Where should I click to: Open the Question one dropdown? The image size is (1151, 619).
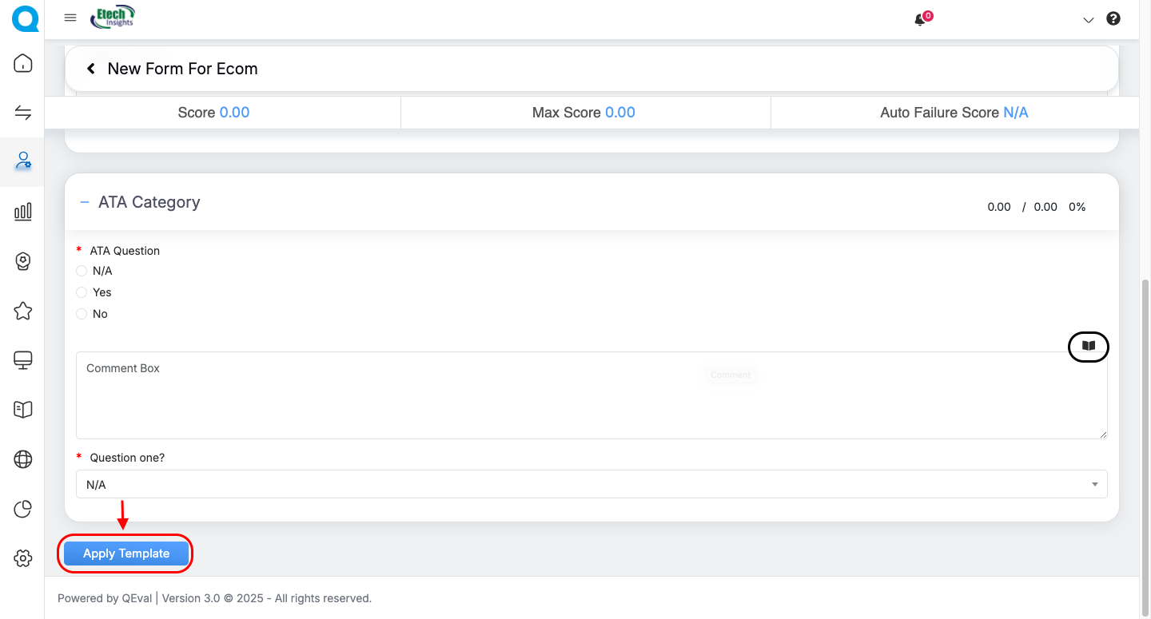click(591, 485)
